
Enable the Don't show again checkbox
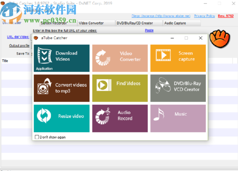(37, 137)
